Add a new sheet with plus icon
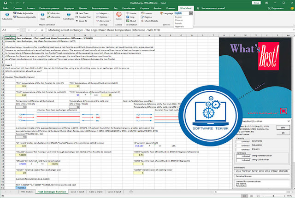 pos(131,192)
